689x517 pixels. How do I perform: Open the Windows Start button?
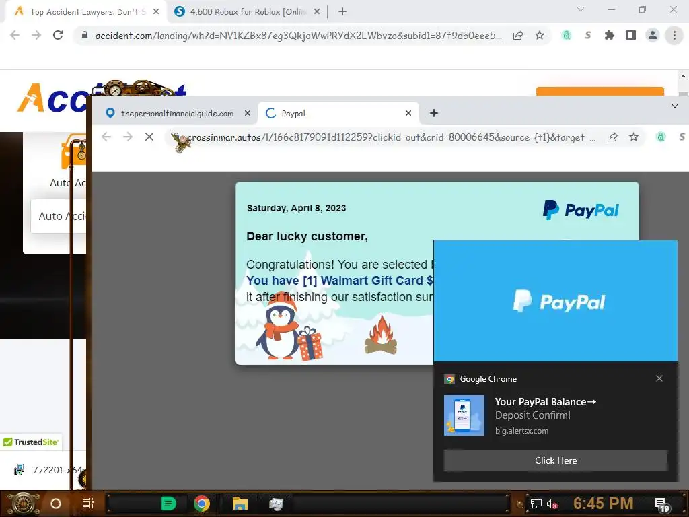click(x=23, y=504)
